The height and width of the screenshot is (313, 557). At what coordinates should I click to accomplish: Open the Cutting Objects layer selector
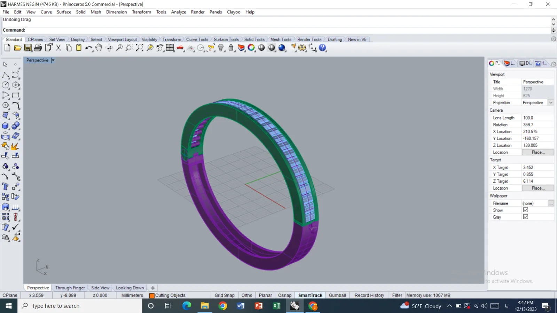pyautogui.click(x=168, y=295)
